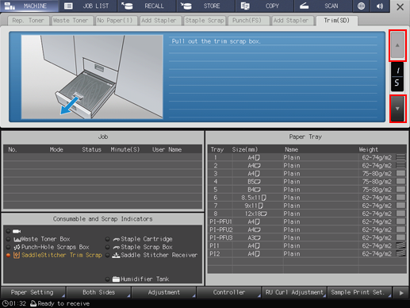
Task: Click PI1 remaining paper level indicator
Action: click(x=400, y=245)
